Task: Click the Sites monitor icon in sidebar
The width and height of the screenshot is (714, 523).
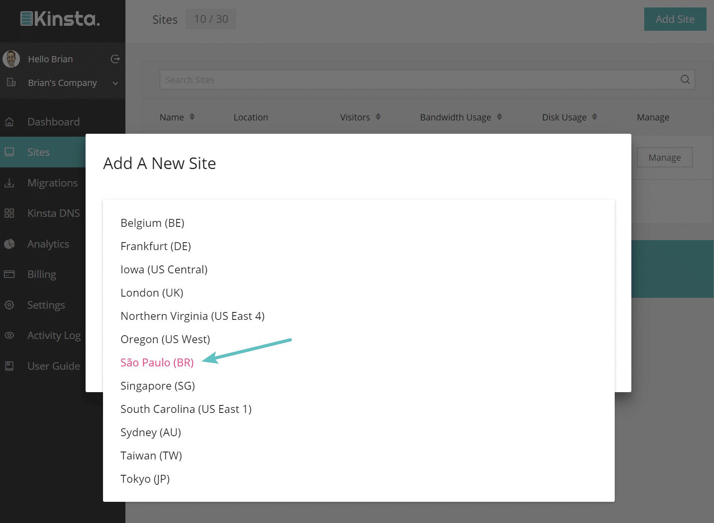Action: [10, 152]
